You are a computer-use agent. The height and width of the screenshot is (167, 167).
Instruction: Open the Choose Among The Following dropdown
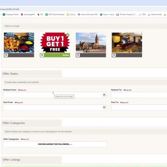click(55, 144)
